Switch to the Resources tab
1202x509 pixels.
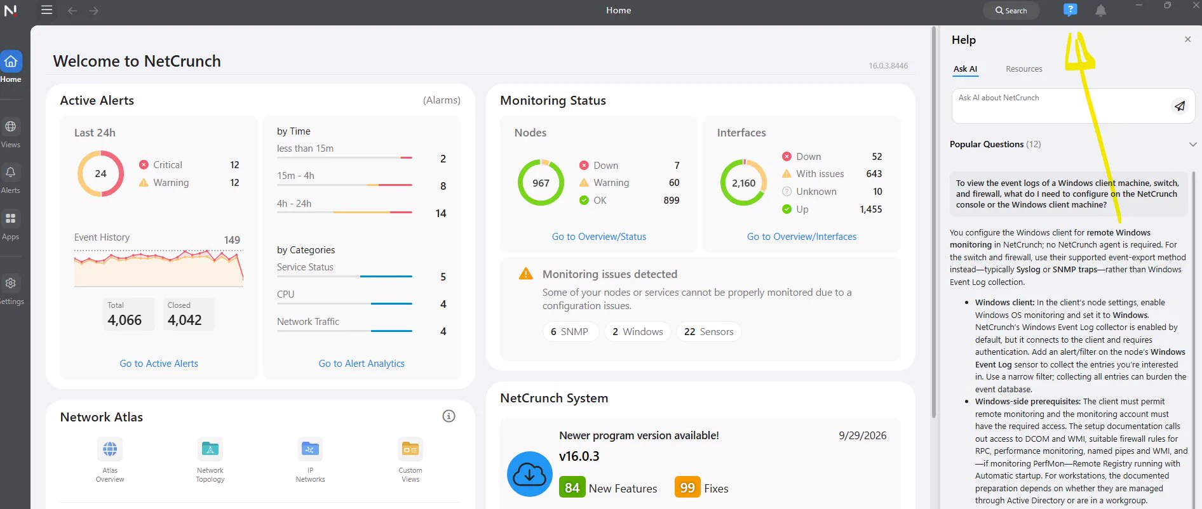(x=1023, y=69)
